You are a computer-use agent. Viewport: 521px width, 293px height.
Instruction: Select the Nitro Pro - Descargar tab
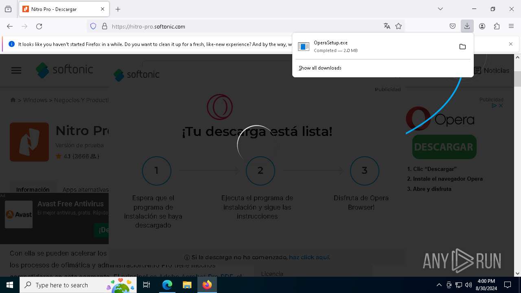point(64,9)
